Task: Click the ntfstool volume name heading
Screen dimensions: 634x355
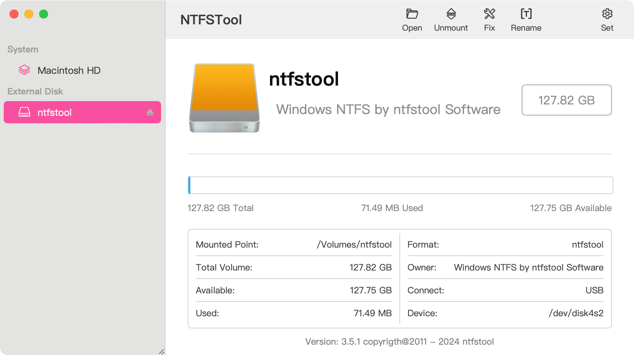Action: tap(304, 79)
